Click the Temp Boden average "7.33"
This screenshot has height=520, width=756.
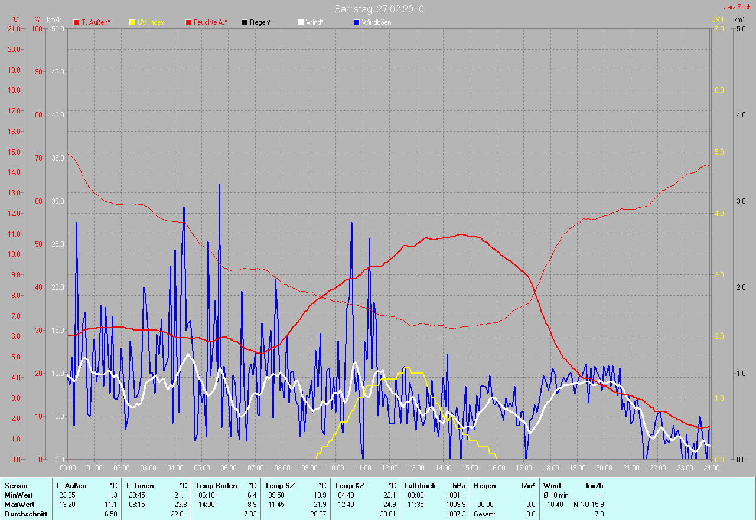[250, 514]
